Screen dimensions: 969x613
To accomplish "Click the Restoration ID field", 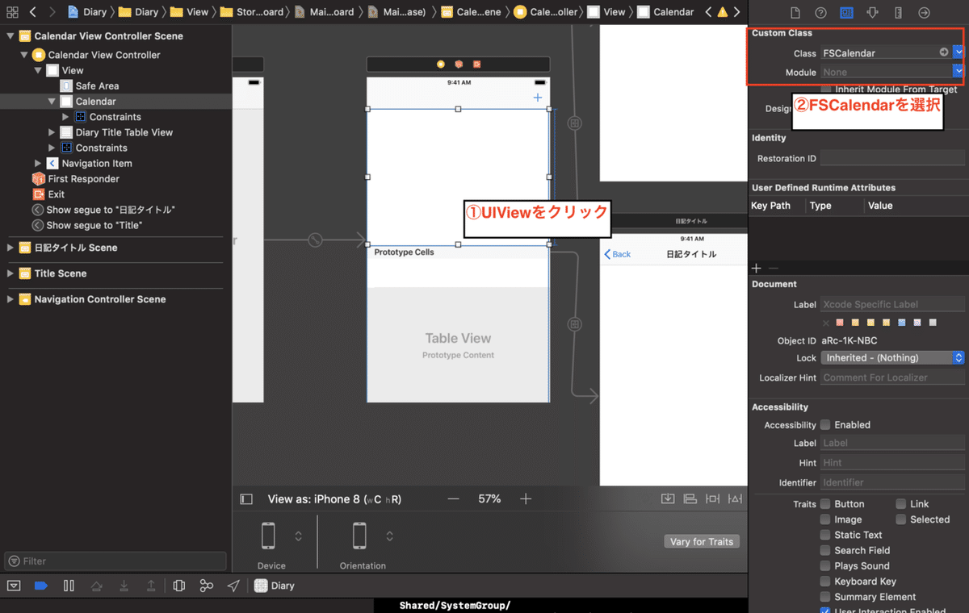I will click(892, 158).
